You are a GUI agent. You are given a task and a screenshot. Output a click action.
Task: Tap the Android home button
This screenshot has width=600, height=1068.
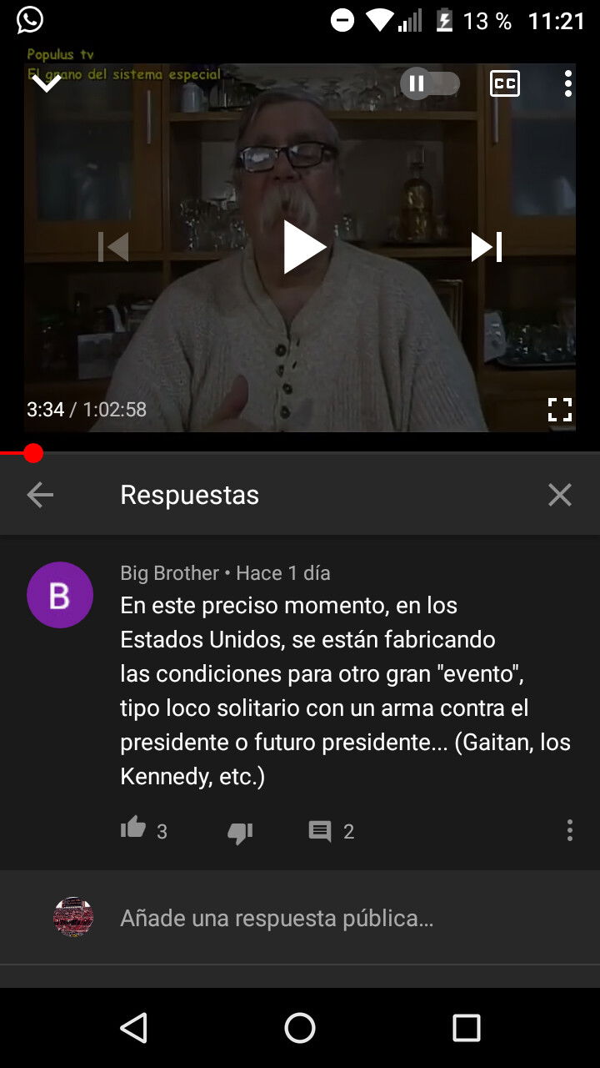(x=300, y=1028)
